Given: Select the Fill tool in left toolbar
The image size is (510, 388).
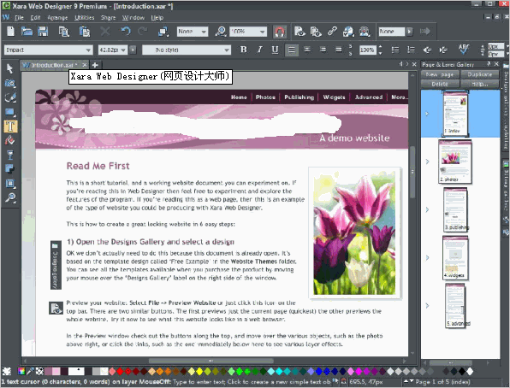Looking at the screenshot, I should 9,140.
